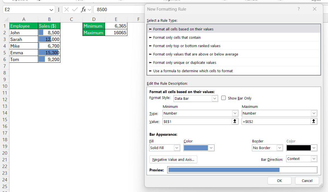Image resolution: width=328 pixels, height=192 pixels.
Task: Click the OK button
Action: click(279, 181)
